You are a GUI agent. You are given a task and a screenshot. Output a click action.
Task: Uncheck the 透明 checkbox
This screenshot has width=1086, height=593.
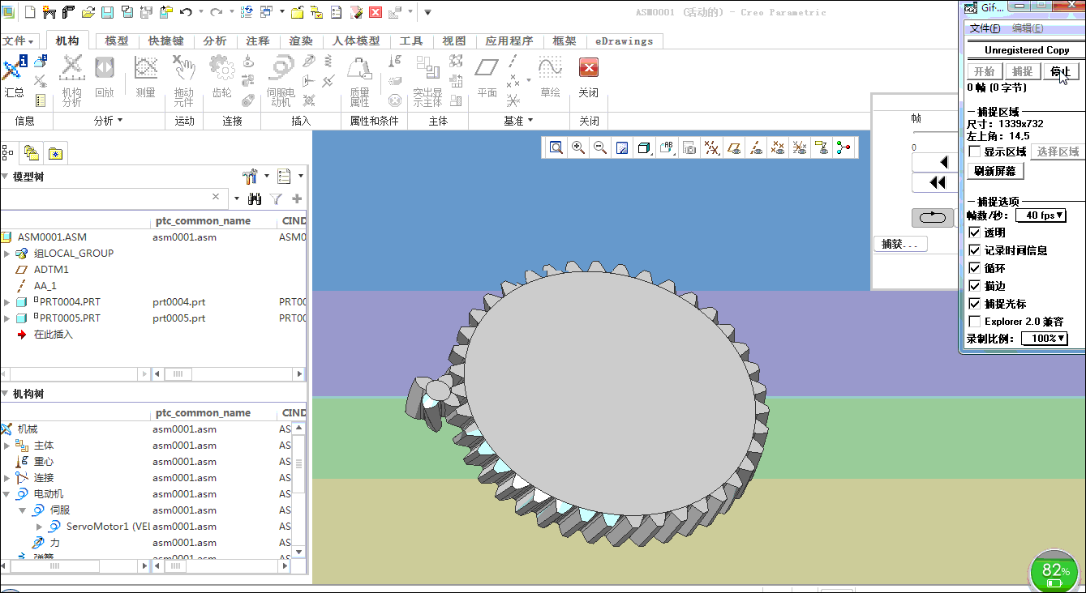click(x=975, y=233)
